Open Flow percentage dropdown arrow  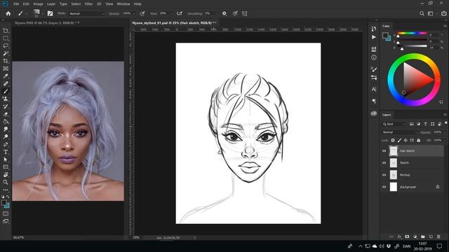tap(171, 13)
